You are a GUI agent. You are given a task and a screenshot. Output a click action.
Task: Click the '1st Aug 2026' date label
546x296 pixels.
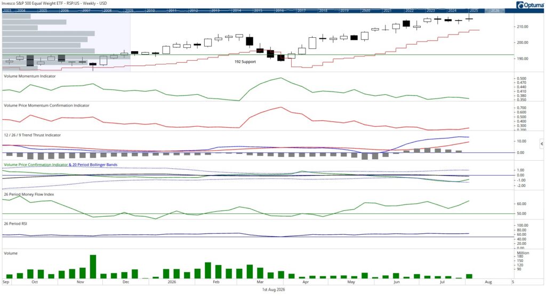(274, 290)
